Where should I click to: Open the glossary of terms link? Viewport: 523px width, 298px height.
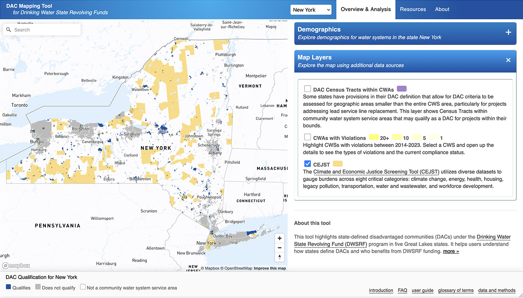point(456,291)
